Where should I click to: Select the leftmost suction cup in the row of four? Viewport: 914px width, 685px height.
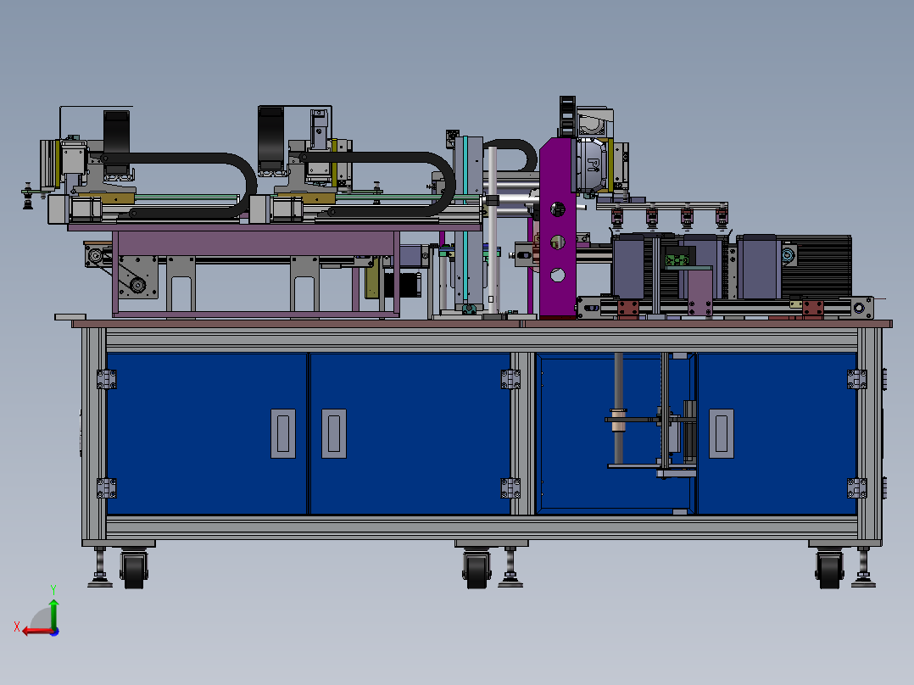[616, 218]
